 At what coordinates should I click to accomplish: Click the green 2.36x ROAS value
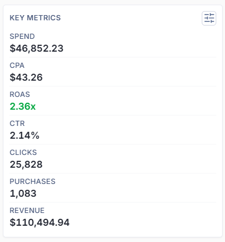pyautogui.click(x=23, y=106)
